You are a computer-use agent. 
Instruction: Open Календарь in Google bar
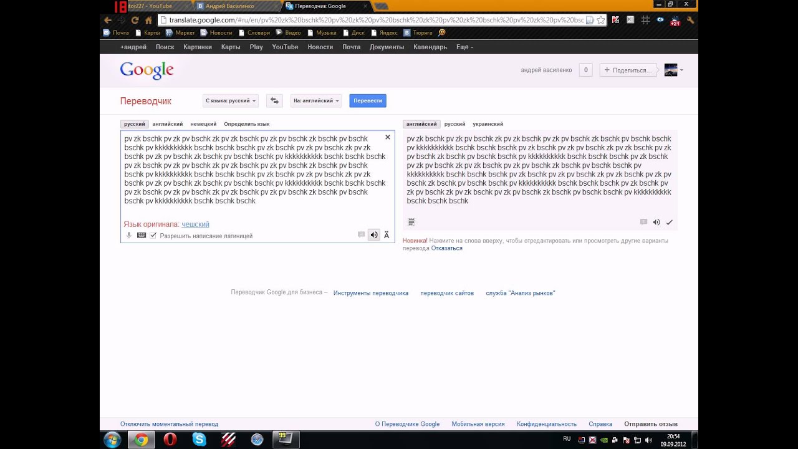(430, 47)
